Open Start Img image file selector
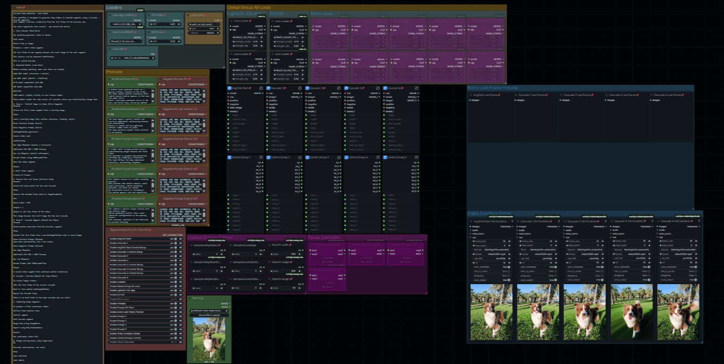This screenshot has height=364, width=724. tap(209, 311)
